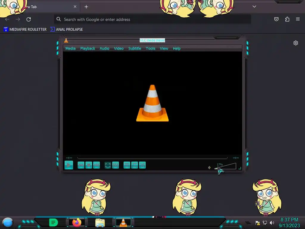Expand the list all tabs chevron

[254, 7]
